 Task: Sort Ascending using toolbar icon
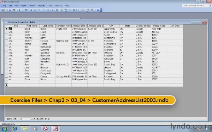[53, 10]
